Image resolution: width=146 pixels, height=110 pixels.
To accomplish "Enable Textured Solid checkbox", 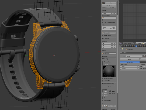I will point(103,62).
